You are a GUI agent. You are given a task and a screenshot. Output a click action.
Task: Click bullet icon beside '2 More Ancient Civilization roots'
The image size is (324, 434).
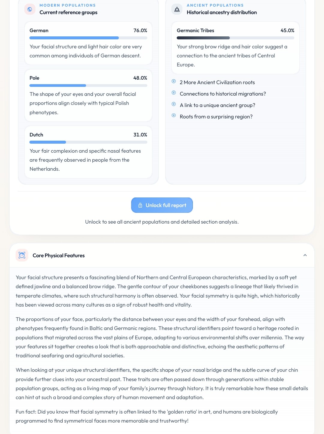[x=174, y=81]
